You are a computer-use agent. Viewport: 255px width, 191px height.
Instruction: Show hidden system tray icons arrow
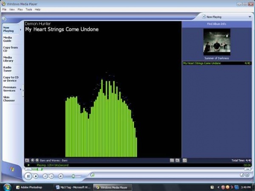[218, 187]
